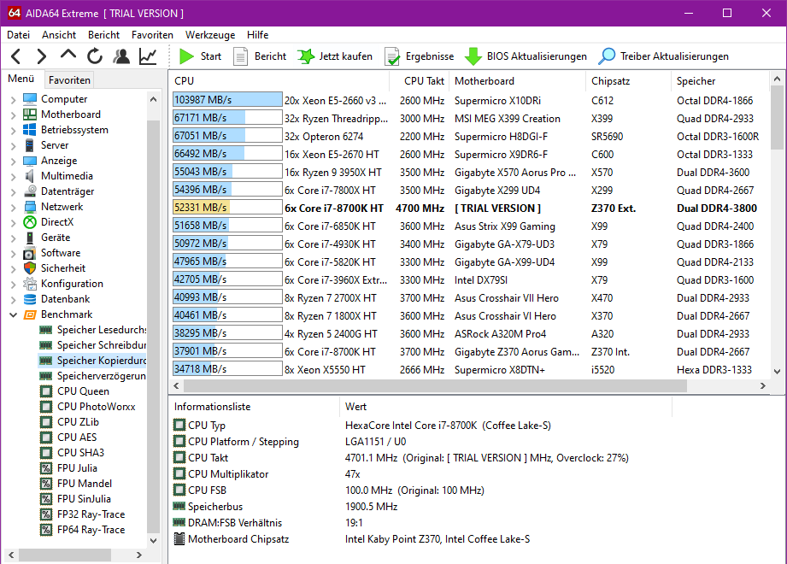Click the Refresh circular arrow icon
Screen dimensions: 787x564
[x=94, y=56]
